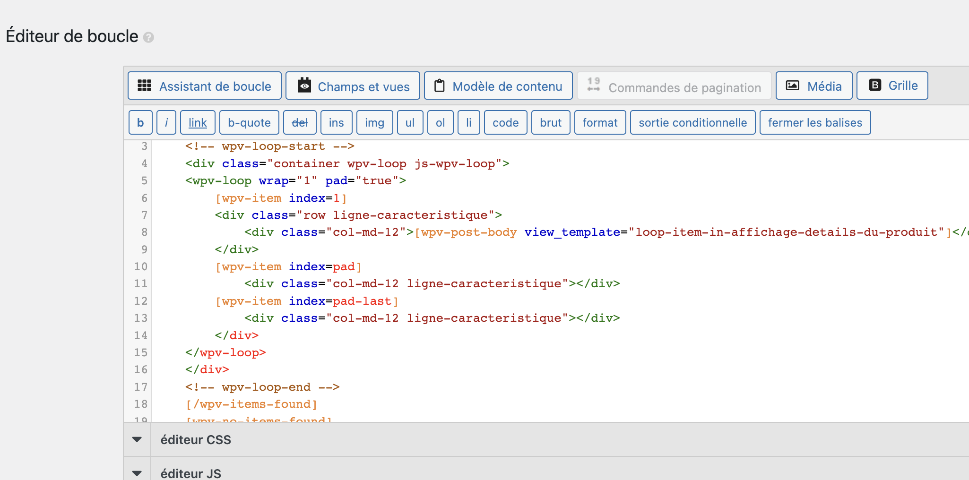Apply italic with the i quicktag
Screen dimensions: 969x480
166,122
